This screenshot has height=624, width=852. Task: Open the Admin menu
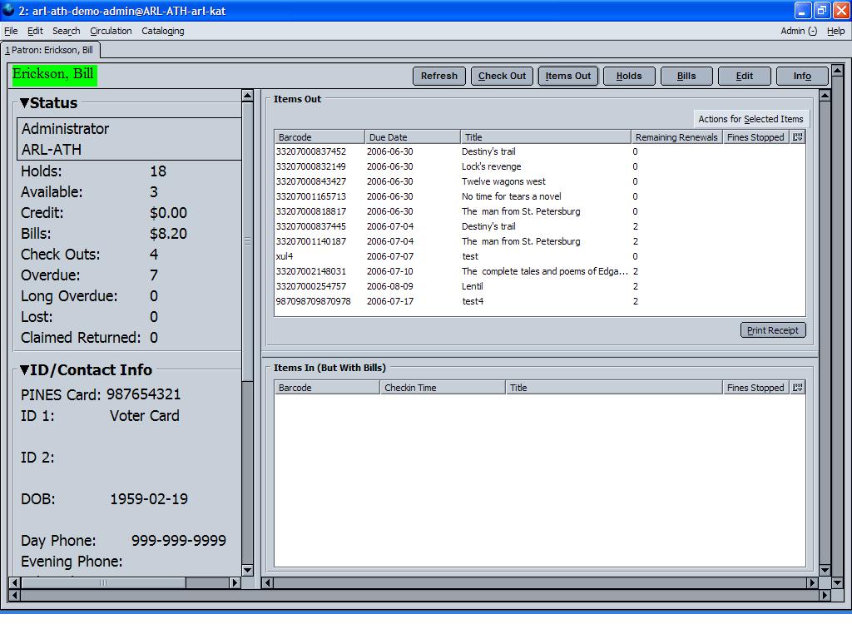(798, 31)
